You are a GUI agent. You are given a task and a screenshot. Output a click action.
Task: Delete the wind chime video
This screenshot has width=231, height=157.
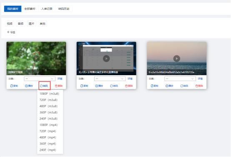(x=59, y=86)
